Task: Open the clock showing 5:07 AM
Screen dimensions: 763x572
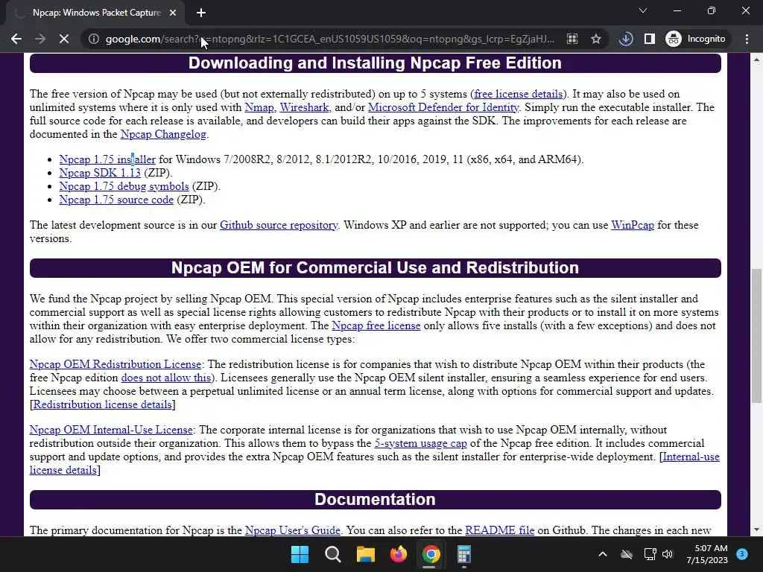Action: pos(706,554)
